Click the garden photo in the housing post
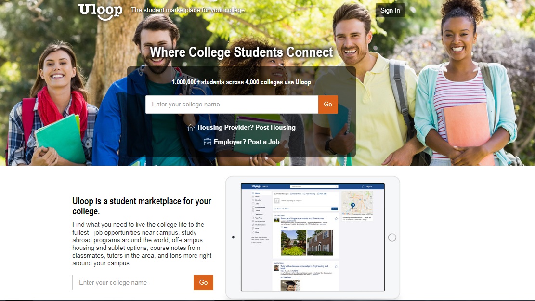The height and width of the screenshot is (301, 535). pyautogui.click(x=293, y=243)
